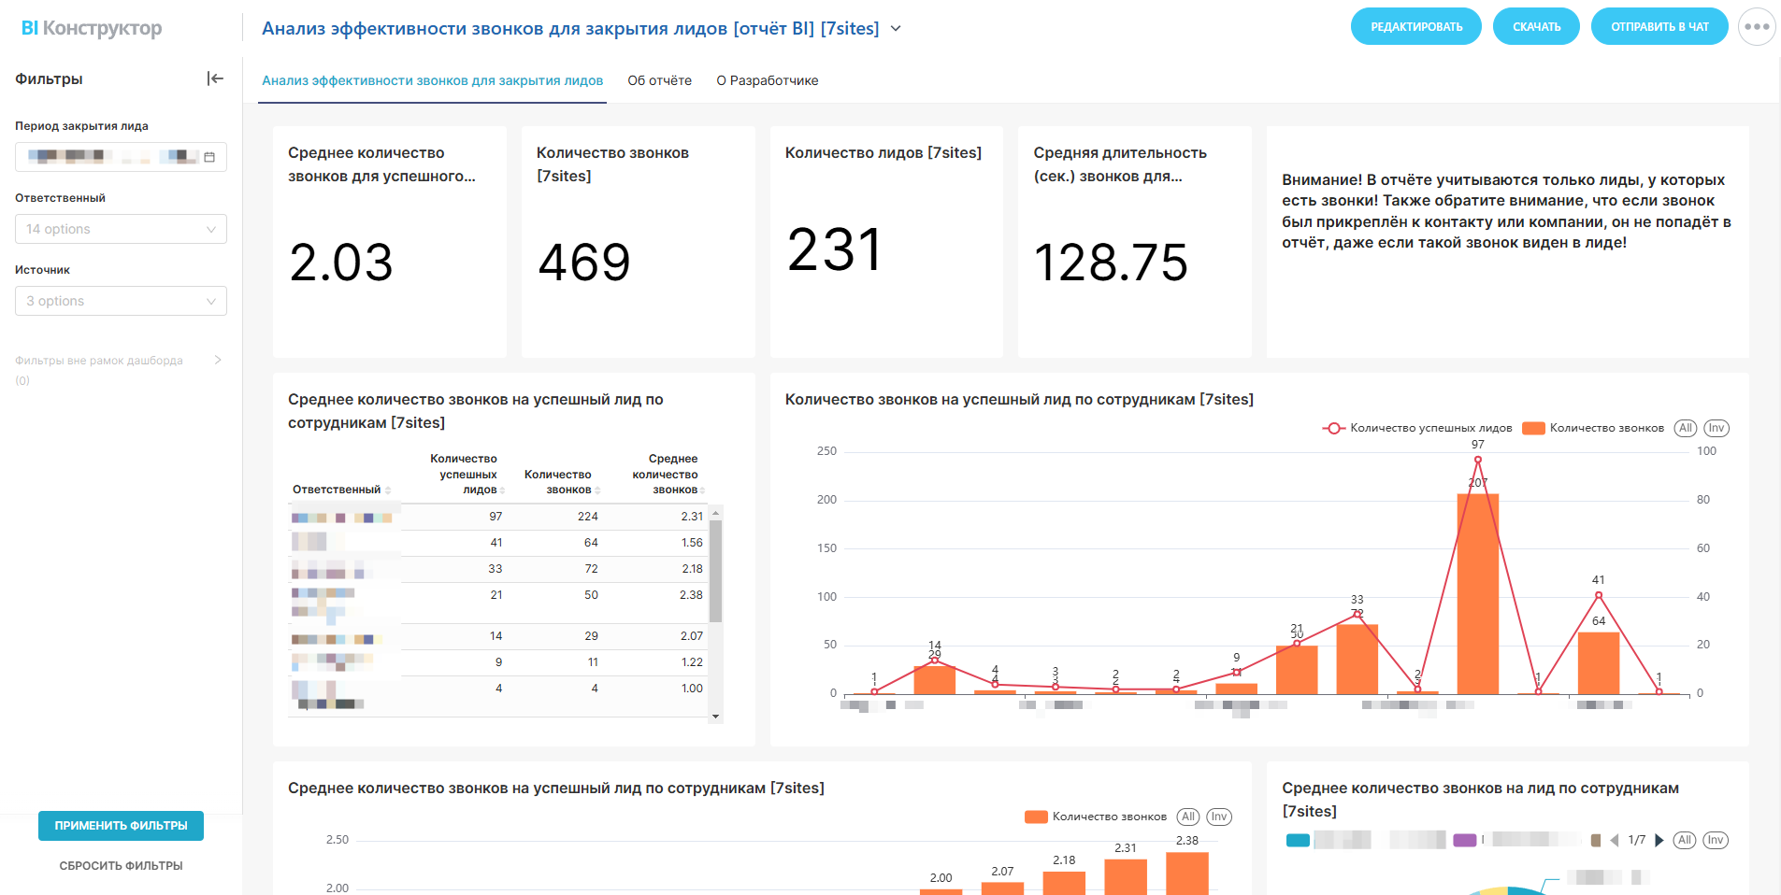Image resolution: width=1781 pixels, height=895 pixels.
Task: Sort table by Количество успешных лидов
Action: tap(467, 474)
